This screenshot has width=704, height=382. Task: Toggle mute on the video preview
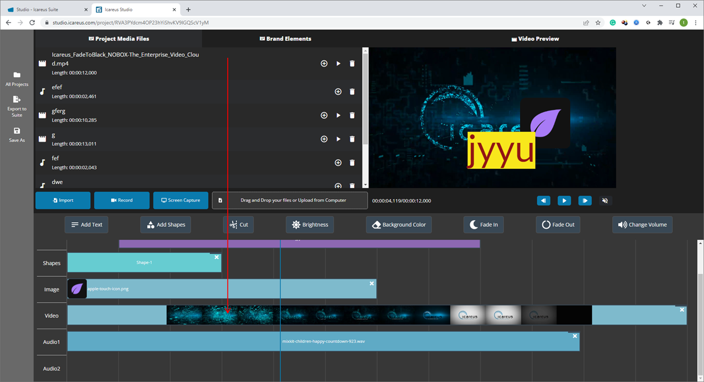click(605, 201)
